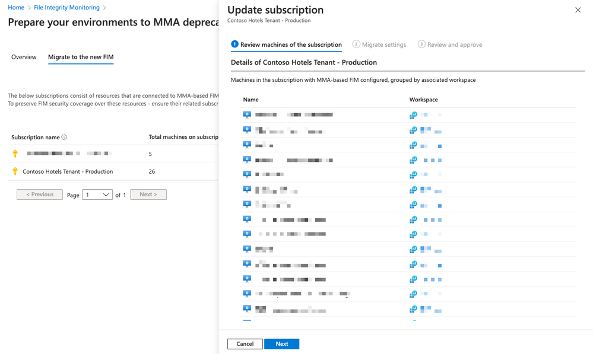Click the Previous page button
This screenshot has width=593, height=354.
point(40,194)
